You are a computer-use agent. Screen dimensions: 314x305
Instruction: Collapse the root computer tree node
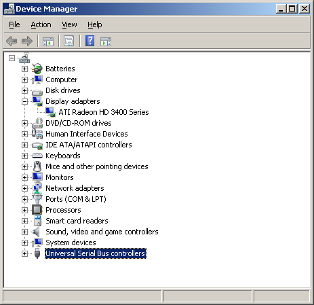coord(12,58)
